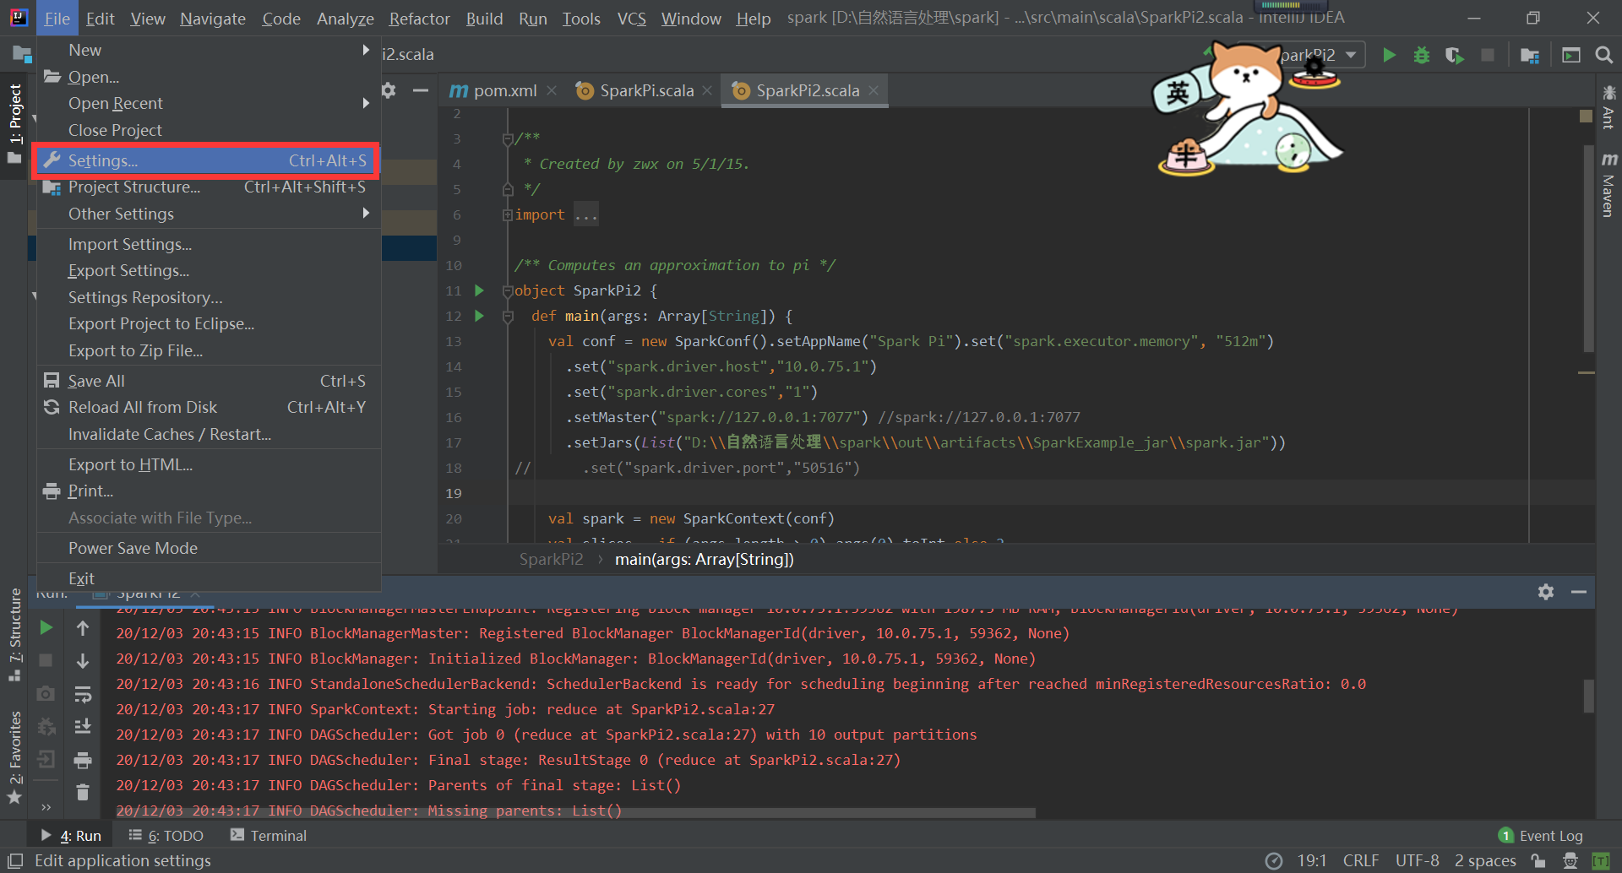Collapse main method fold marker
The height and width of the screenshot is (873, 1622).
point(508,317)
